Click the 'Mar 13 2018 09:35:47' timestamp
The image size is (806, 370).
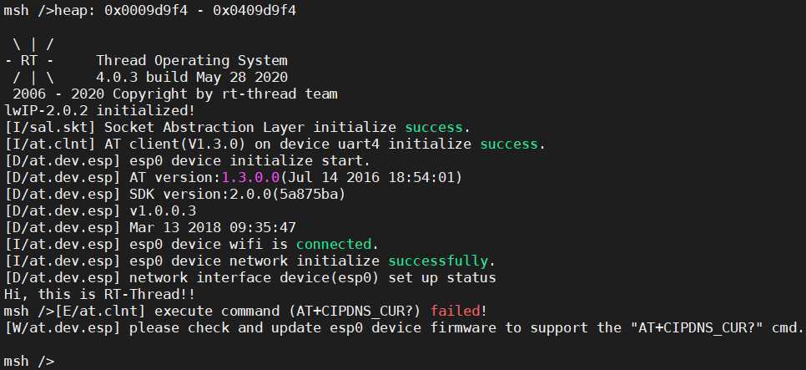click(x=213, y=227)
